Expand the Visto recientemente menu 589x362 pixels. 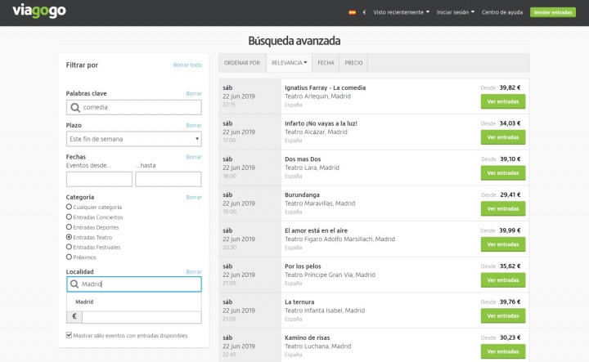click(x=401, y=12)
